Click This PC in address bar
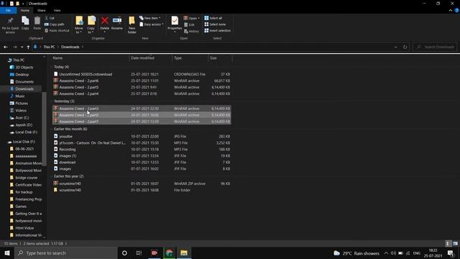This screenshot has width=460, height=259. coord(49,47)
